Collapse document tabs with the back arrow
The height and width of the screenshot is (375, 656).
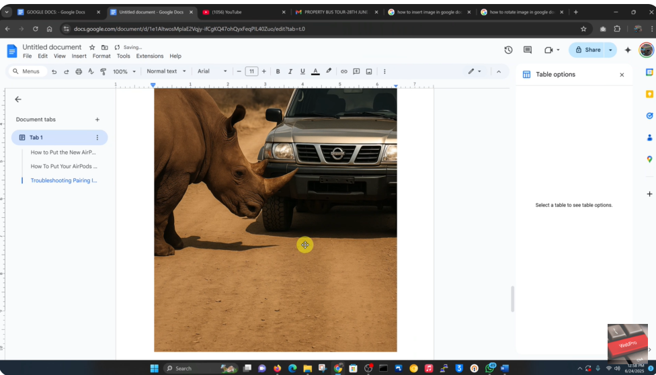(x=18, y=99)
